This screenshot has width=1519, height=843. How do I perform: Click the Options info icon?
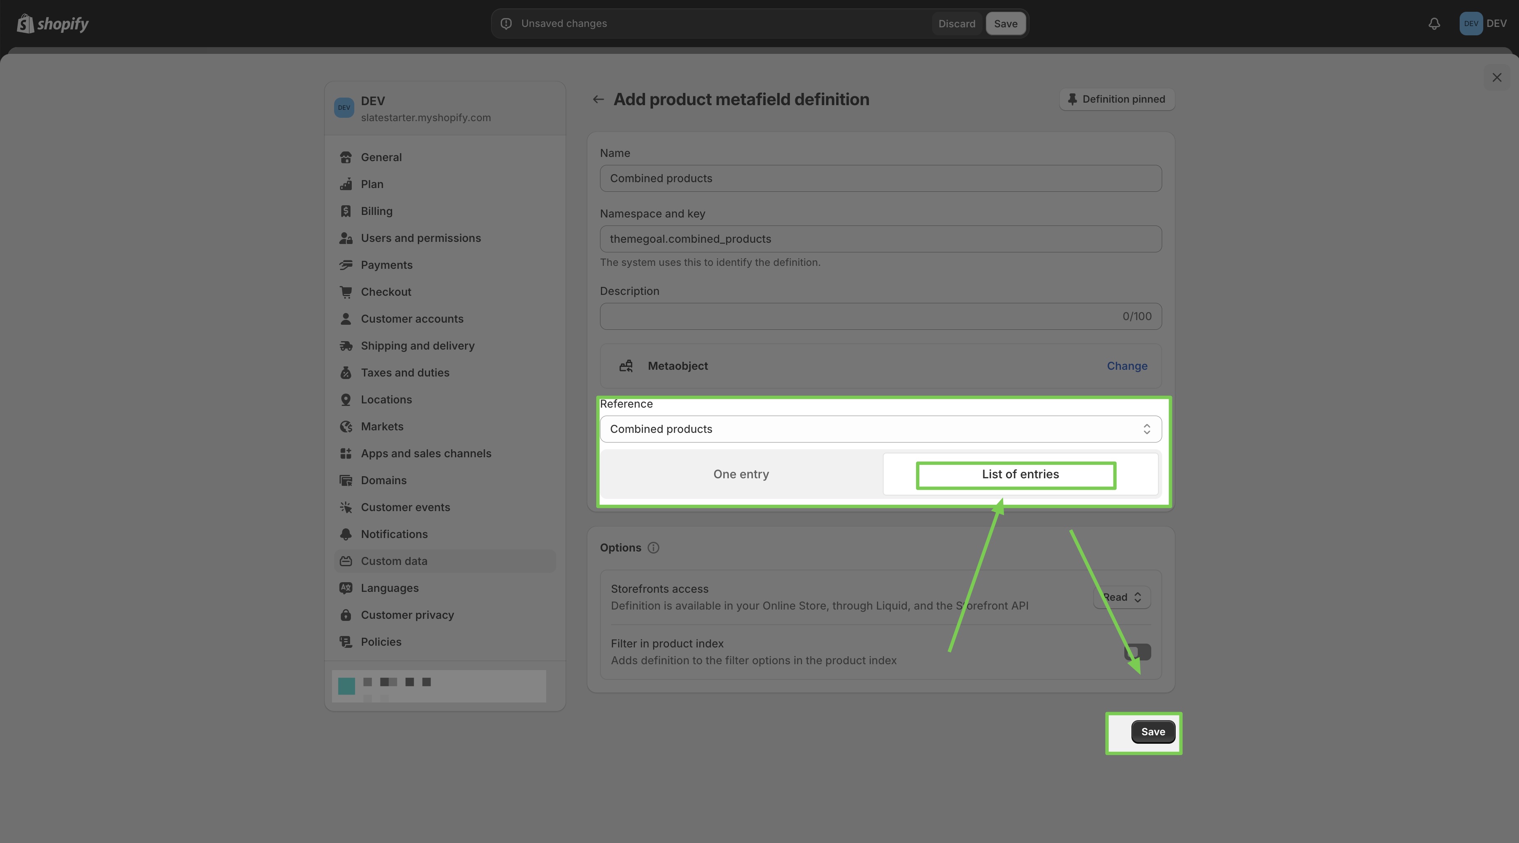[x=653, y=548]
